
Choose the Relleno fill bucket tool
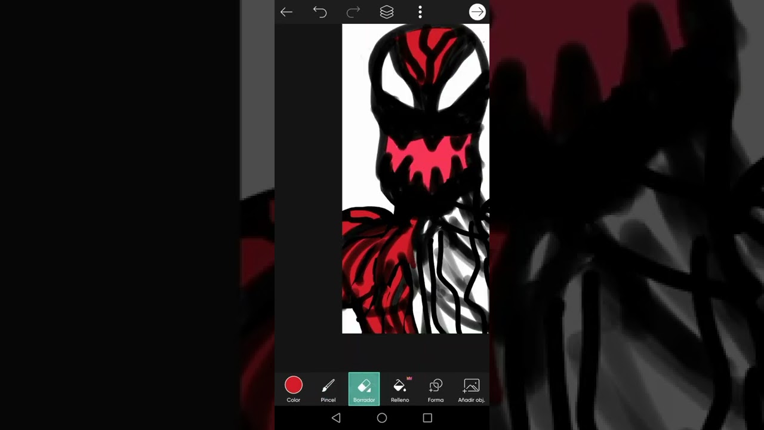(x=400, y=389)
